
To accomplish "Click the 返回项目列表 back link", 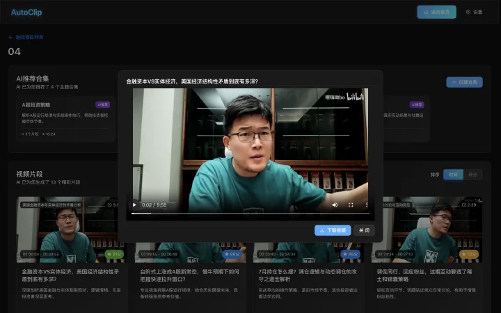I will (x=26, y=37).
